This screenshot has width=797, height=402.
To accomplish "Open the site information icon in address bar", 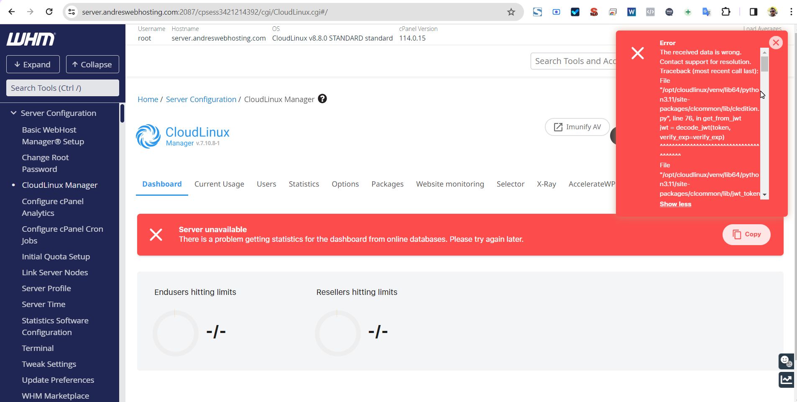I will 72,12.
